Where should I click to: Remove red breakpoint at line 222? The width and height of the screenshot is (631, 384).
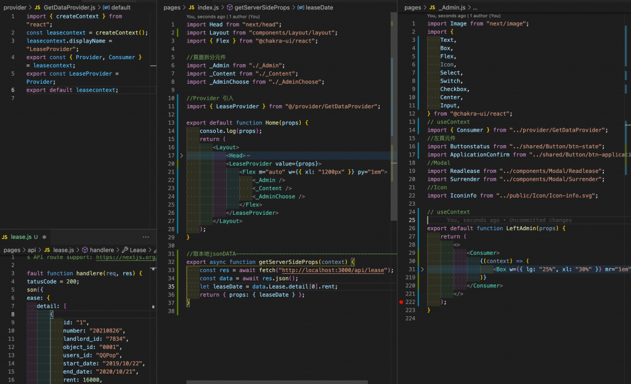401,302
